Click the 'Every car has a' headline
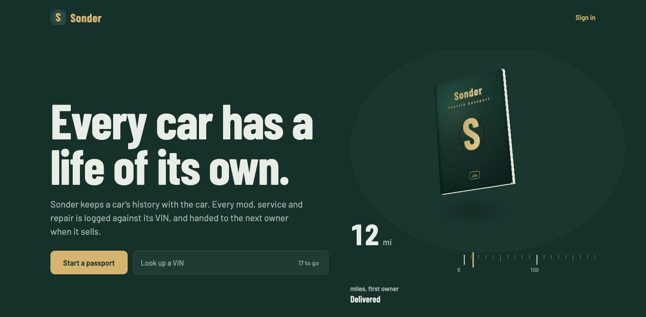 click(182, 123)
